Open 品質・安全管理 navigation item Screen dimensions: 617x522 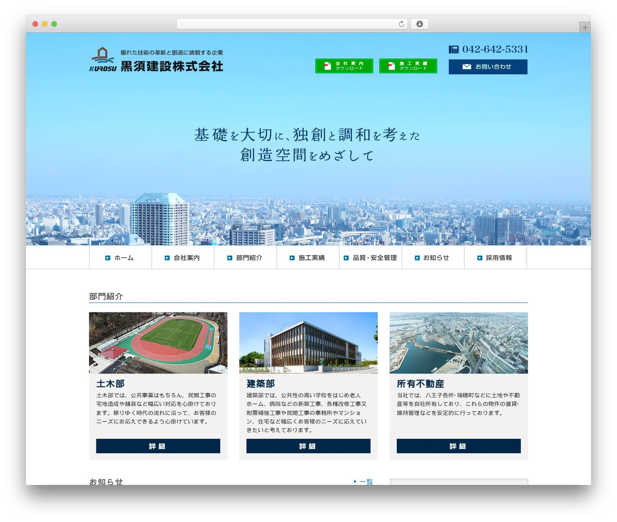point(370,258)
